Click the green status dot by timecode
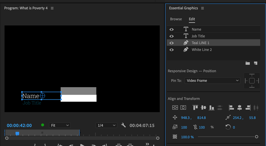The height and width of the screenshot is (146, 266). click(43, 125)
